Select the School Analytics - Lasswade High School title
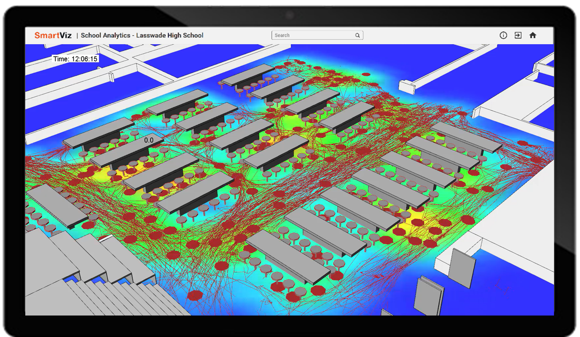The width and height of the screenshot is (580, 337). click(142, 35)
